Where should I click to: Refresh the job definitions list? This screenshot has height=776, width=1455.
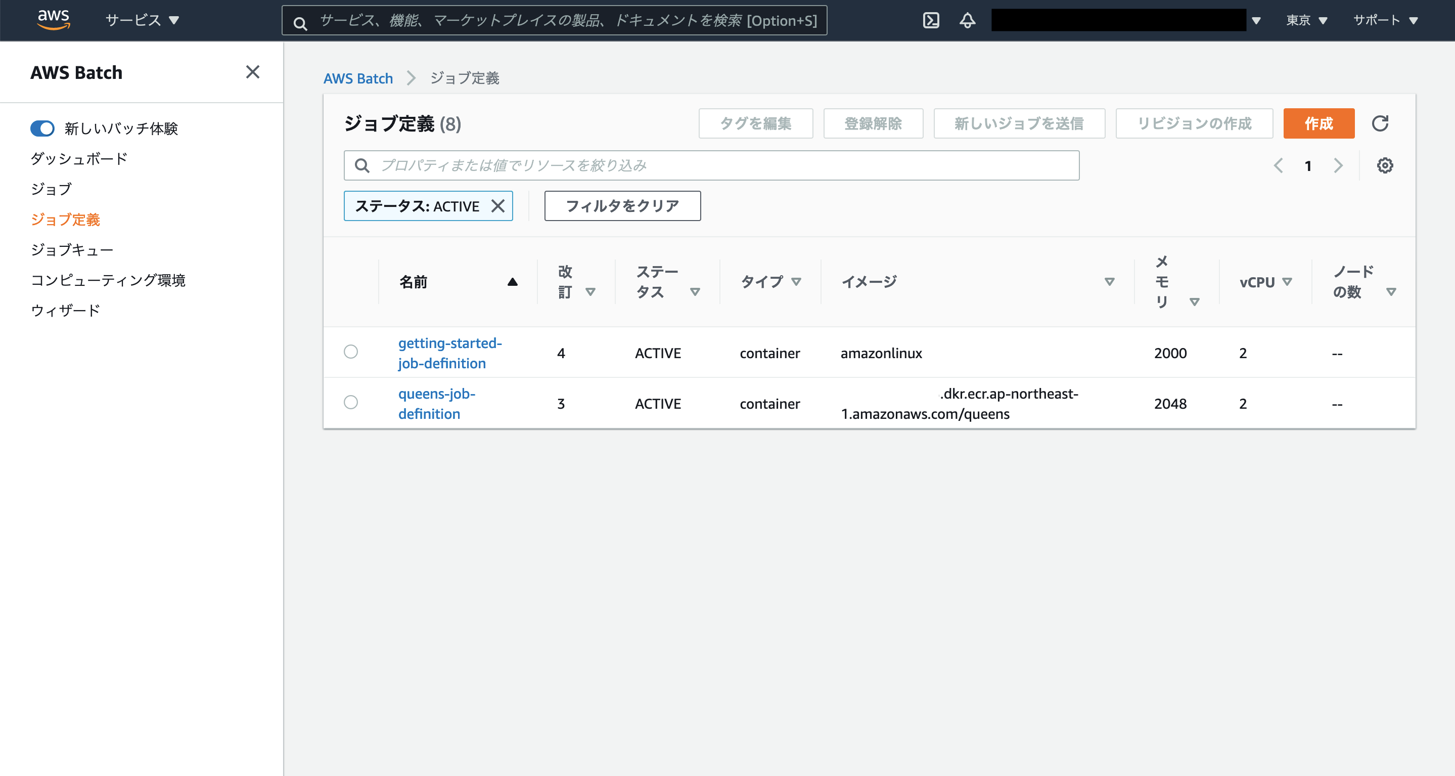[1380, 123]
